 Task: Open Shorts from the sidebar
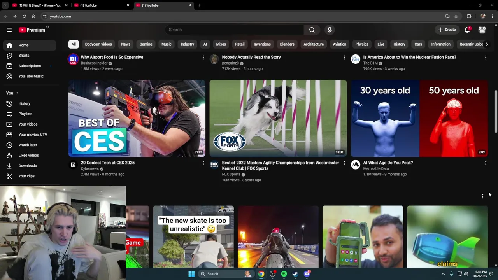pos(30,56)
